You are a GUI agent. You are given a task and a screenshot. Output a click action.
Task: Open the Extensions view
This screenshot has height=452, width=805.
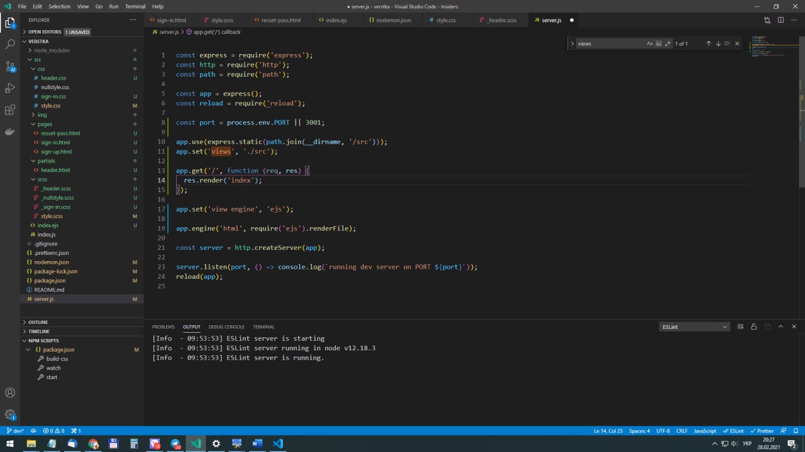[x=10, y=110]
